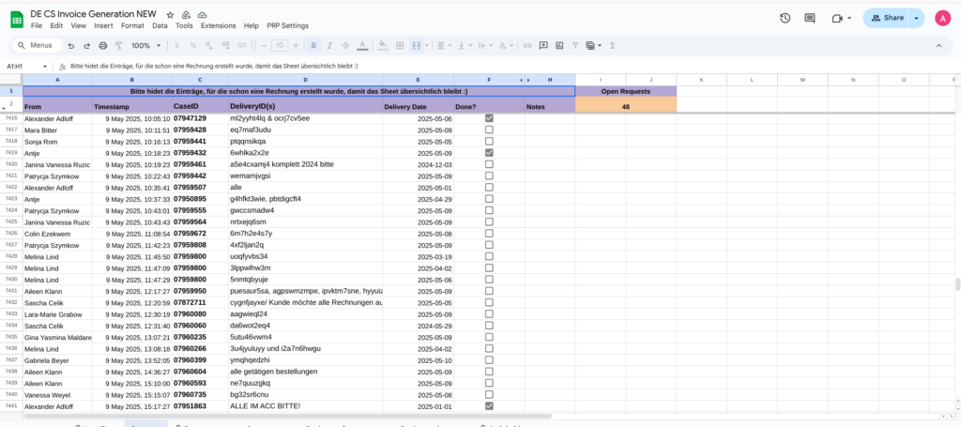Image resolution: width=961 pixels, height=427 pixels.
Task: Star this spreadsheet document
Action: tap(170, 16)
